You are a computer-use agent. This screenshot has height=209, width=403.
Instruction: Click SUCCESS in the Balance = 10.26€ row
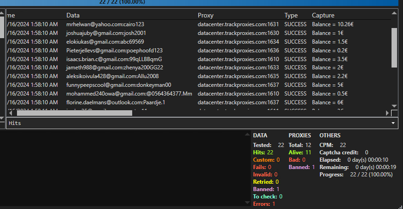[295, 24]
